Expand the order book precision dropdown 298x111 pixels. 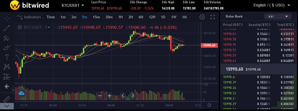click(x=278, y=16)
